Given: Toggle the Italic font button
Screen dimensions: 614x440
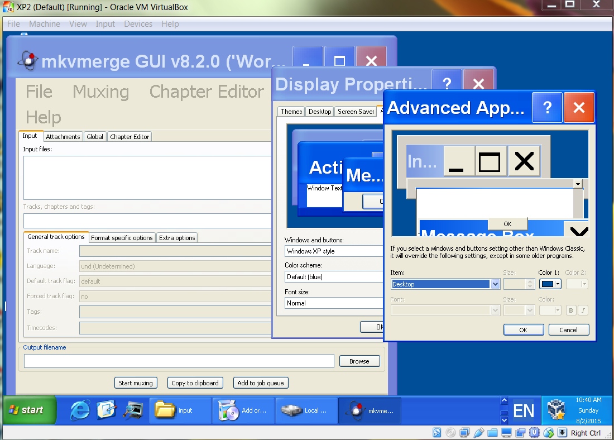Looking at the screenshot, I should 583,310.
